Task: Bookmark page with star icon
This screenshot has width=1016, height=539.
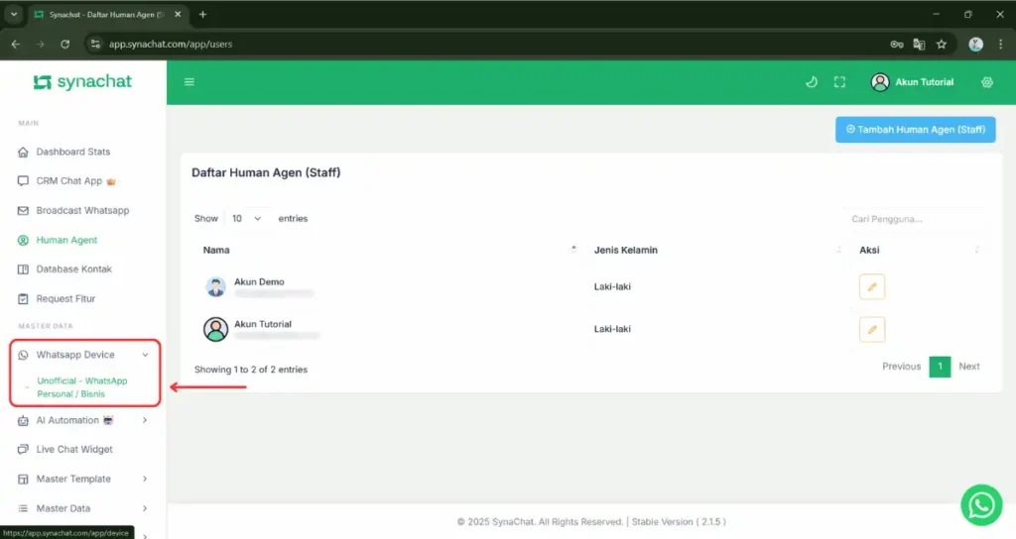Action: click(942, 44)
